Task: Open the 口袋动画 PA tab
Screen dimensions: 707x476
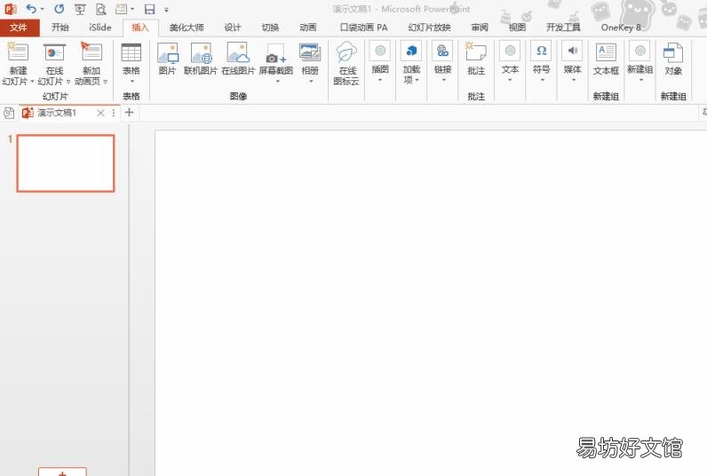Action: tap(363, 28)
